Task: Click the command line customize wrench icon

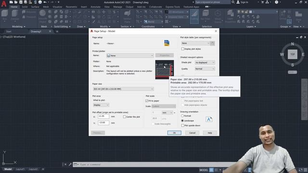Action: (x=70, y=164)
